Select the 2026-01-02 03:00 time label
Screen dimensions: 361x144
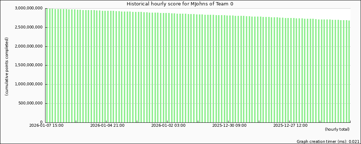pyautogui.click(x=168, y=126)
